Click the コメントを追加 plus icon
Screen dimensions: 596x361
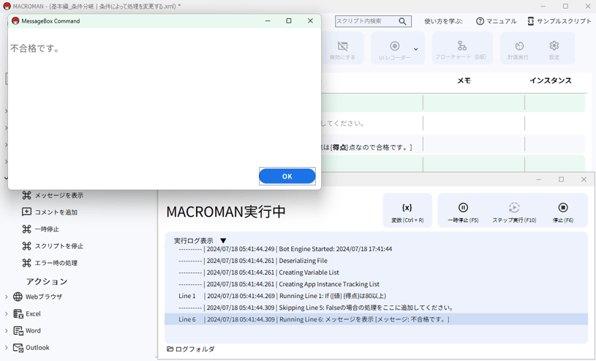[x=26, y=212]
